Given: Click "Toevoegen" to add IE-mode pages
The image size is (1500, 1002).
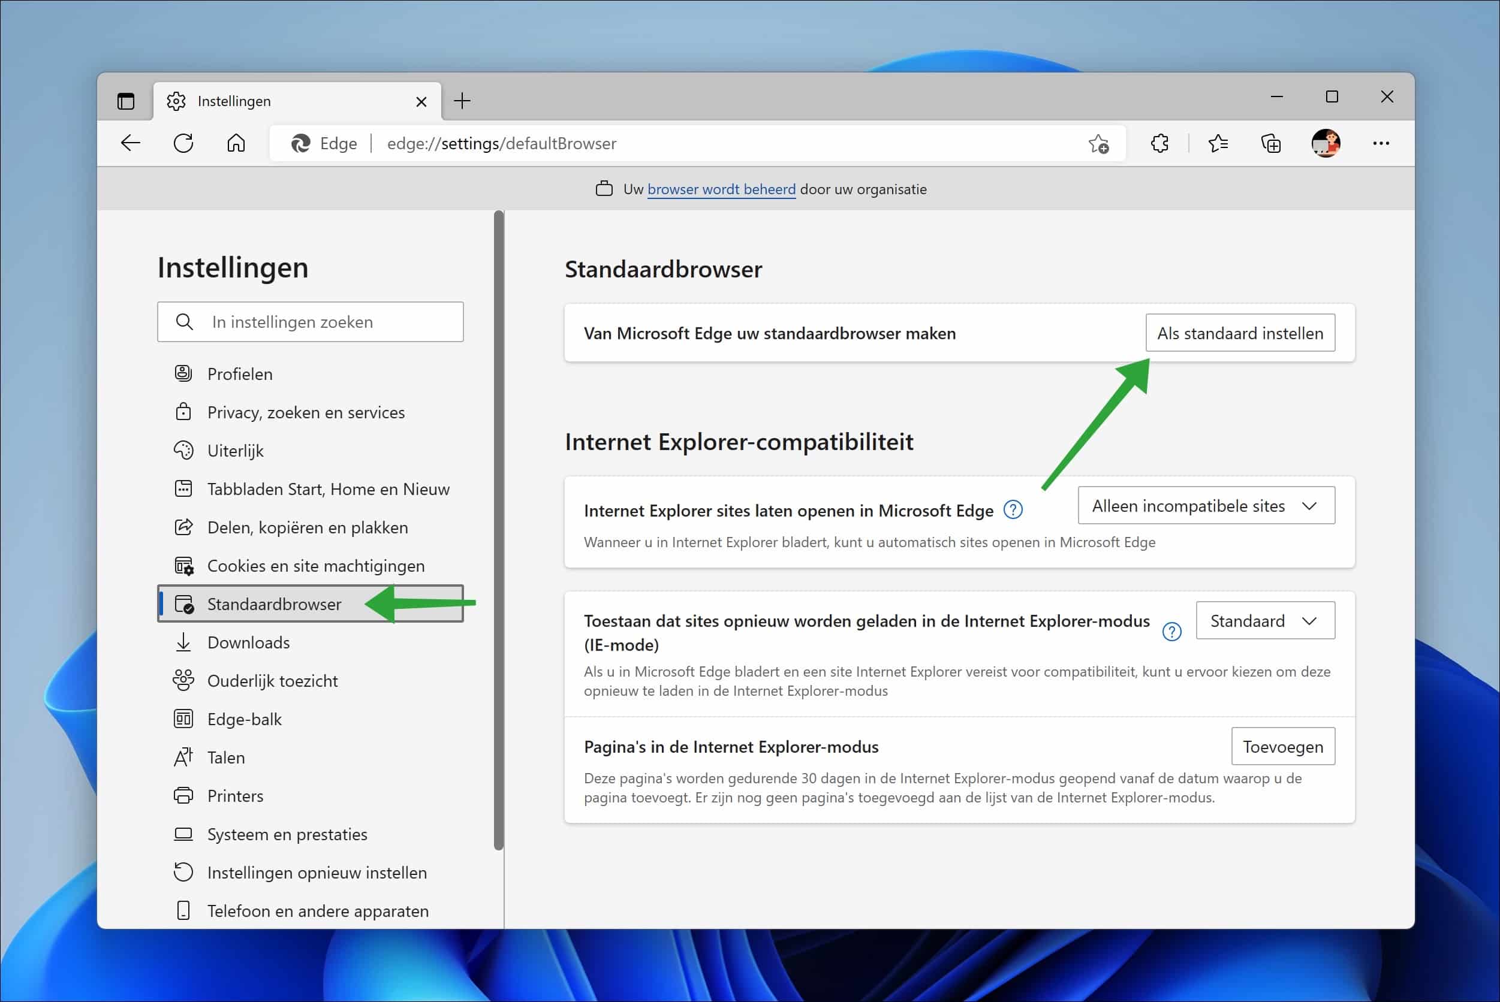Looking at the screenshot, I should 1283,746.
